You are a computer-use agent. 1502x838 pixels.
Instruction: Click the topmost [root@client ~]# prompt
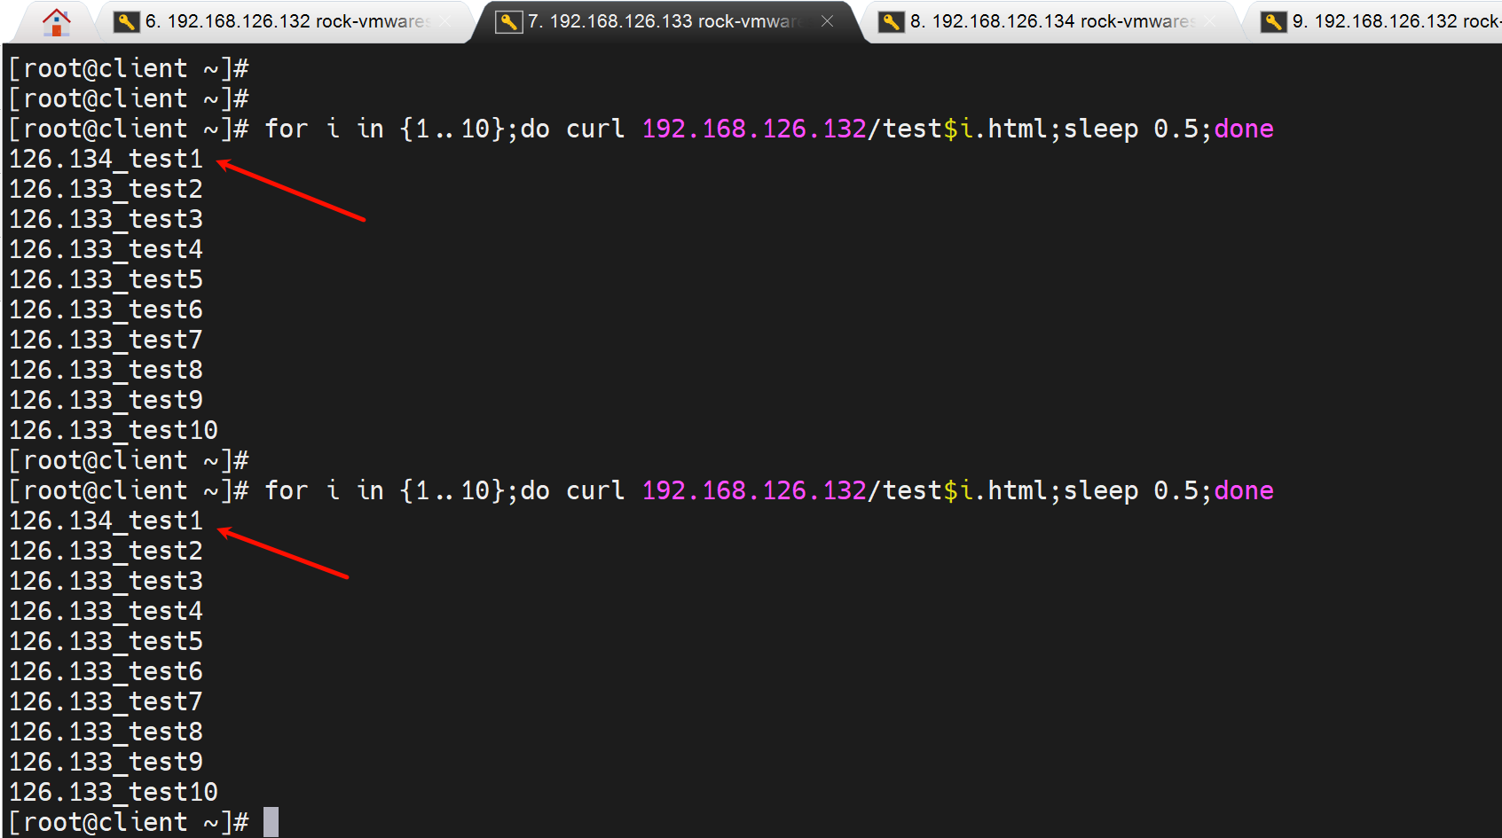tap(129, 68)
